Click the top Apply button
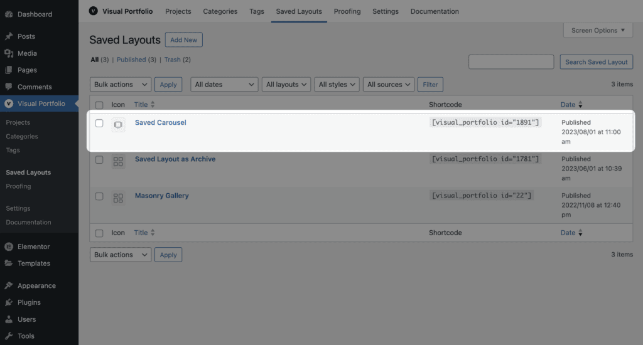643x345 pixels. 168,85
